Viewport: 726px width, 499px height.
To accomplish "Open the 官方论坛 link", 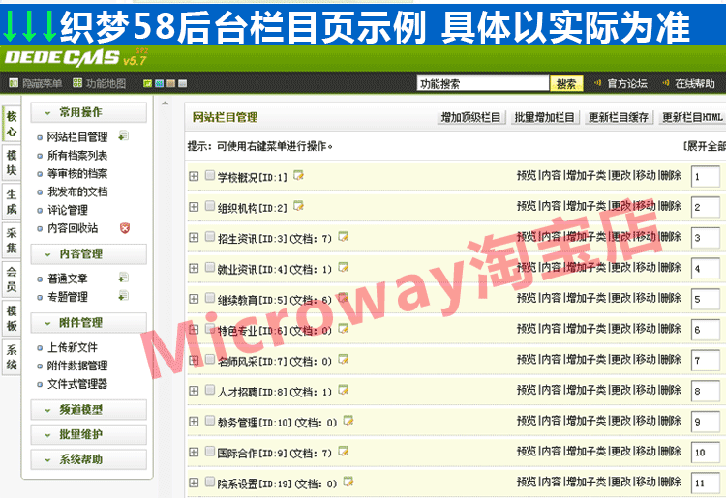I will tap(627, 84).
